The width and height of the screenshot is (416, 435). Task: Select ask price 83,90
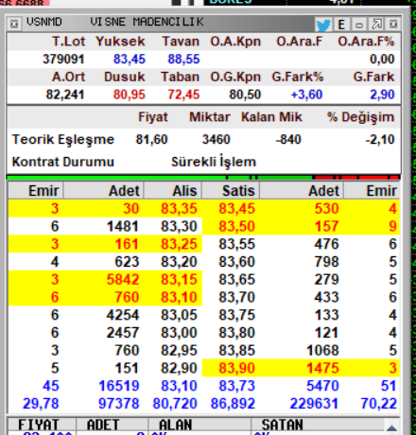237,368
